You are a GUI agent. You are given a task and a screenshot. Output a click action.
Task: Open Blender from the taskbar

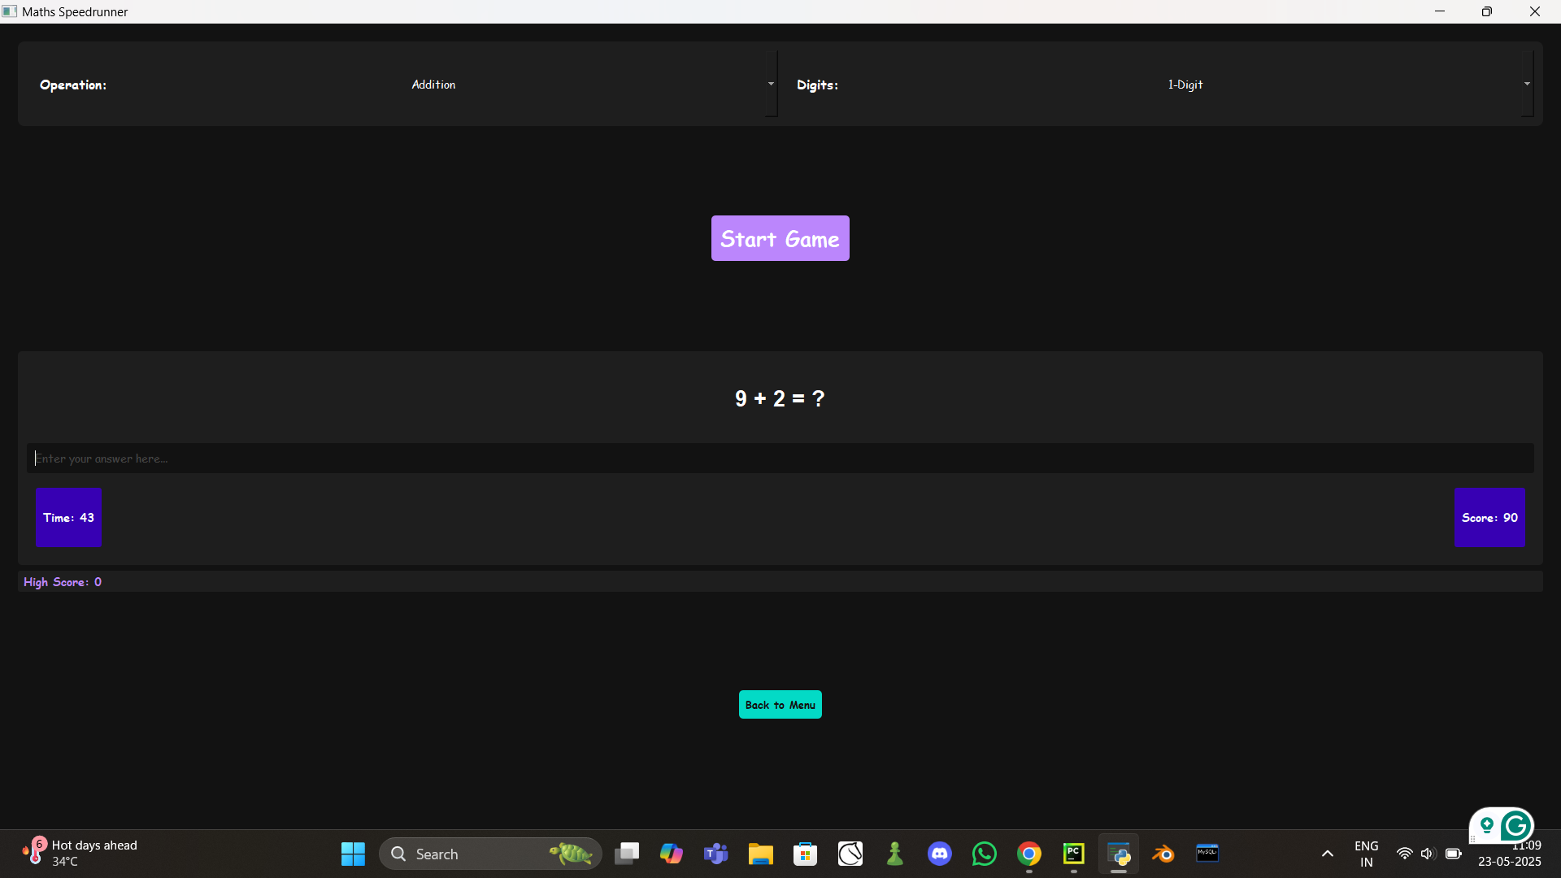point(1163,854)
